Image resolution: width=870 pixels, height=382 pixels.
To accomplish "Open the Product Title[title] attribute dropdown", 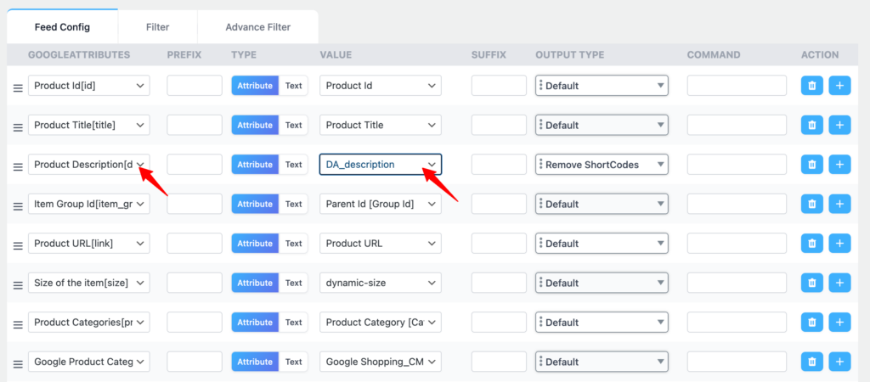I will tap(88, 126).
